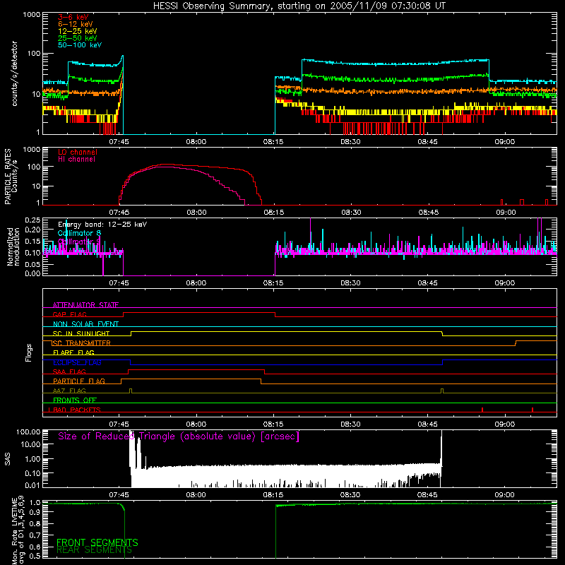The width and height of the screenshot is (565, 565).
Task: Select the 6-12 keV legend label
Action: click(76, 24)
